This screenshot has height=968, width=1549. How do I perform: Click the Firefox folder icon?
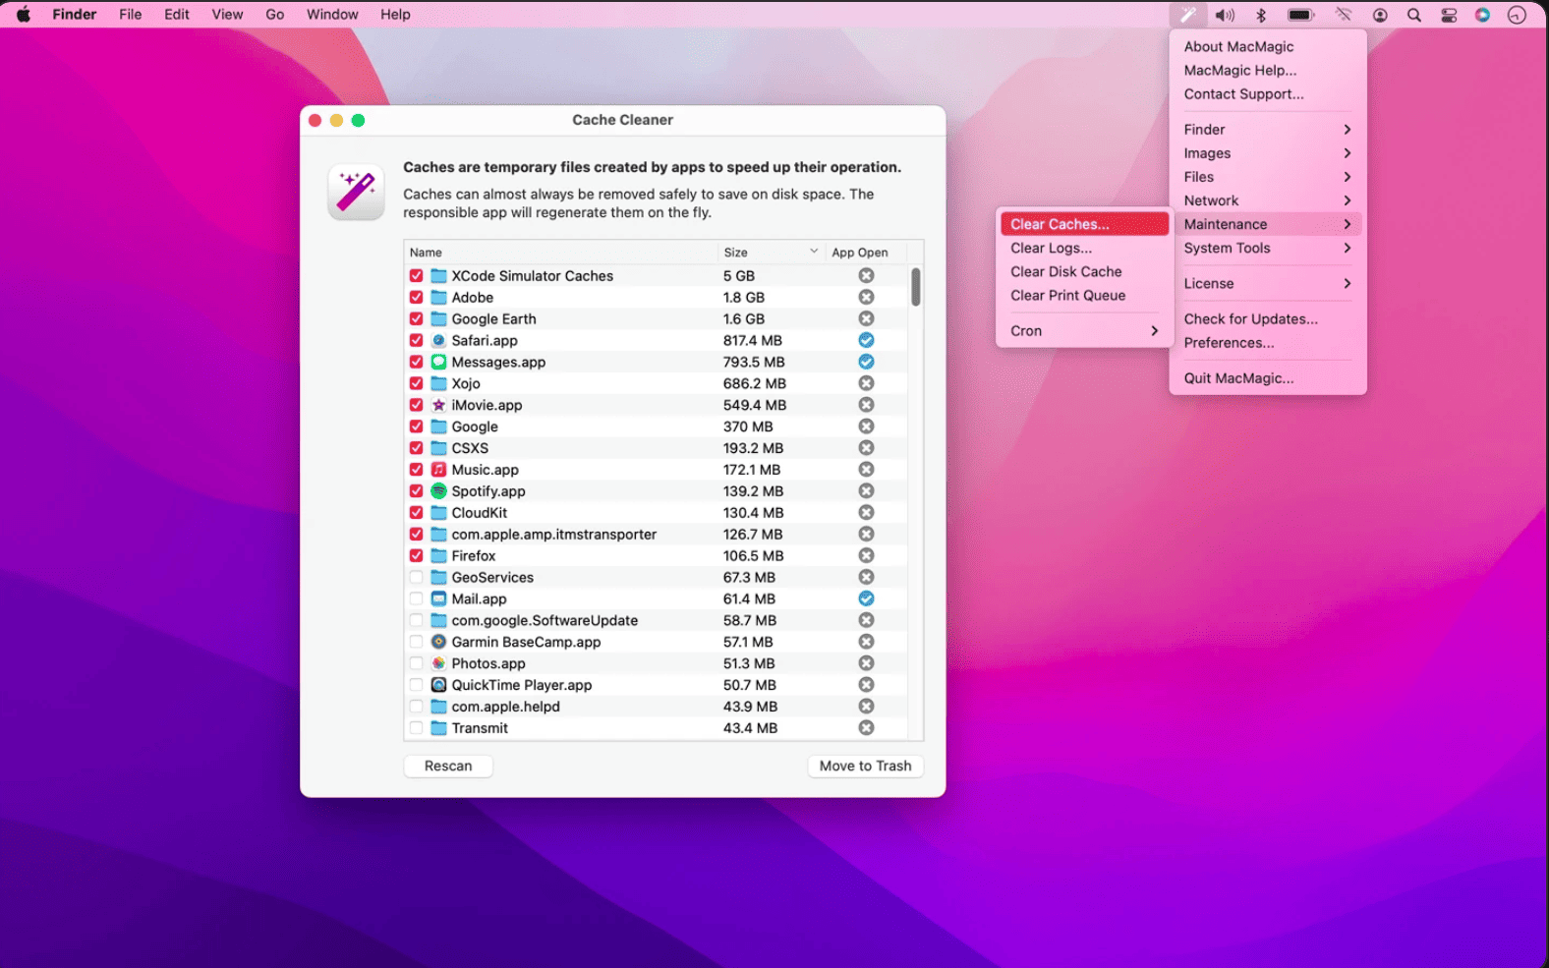(438, 556)
